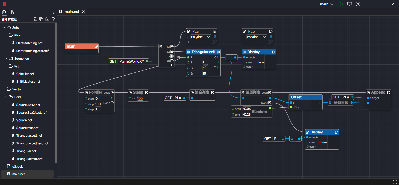The width and height of the screenshot is (399, 185).
Task: Open Triangular.cell.ncf in the file tree
Action: point(29,135)
